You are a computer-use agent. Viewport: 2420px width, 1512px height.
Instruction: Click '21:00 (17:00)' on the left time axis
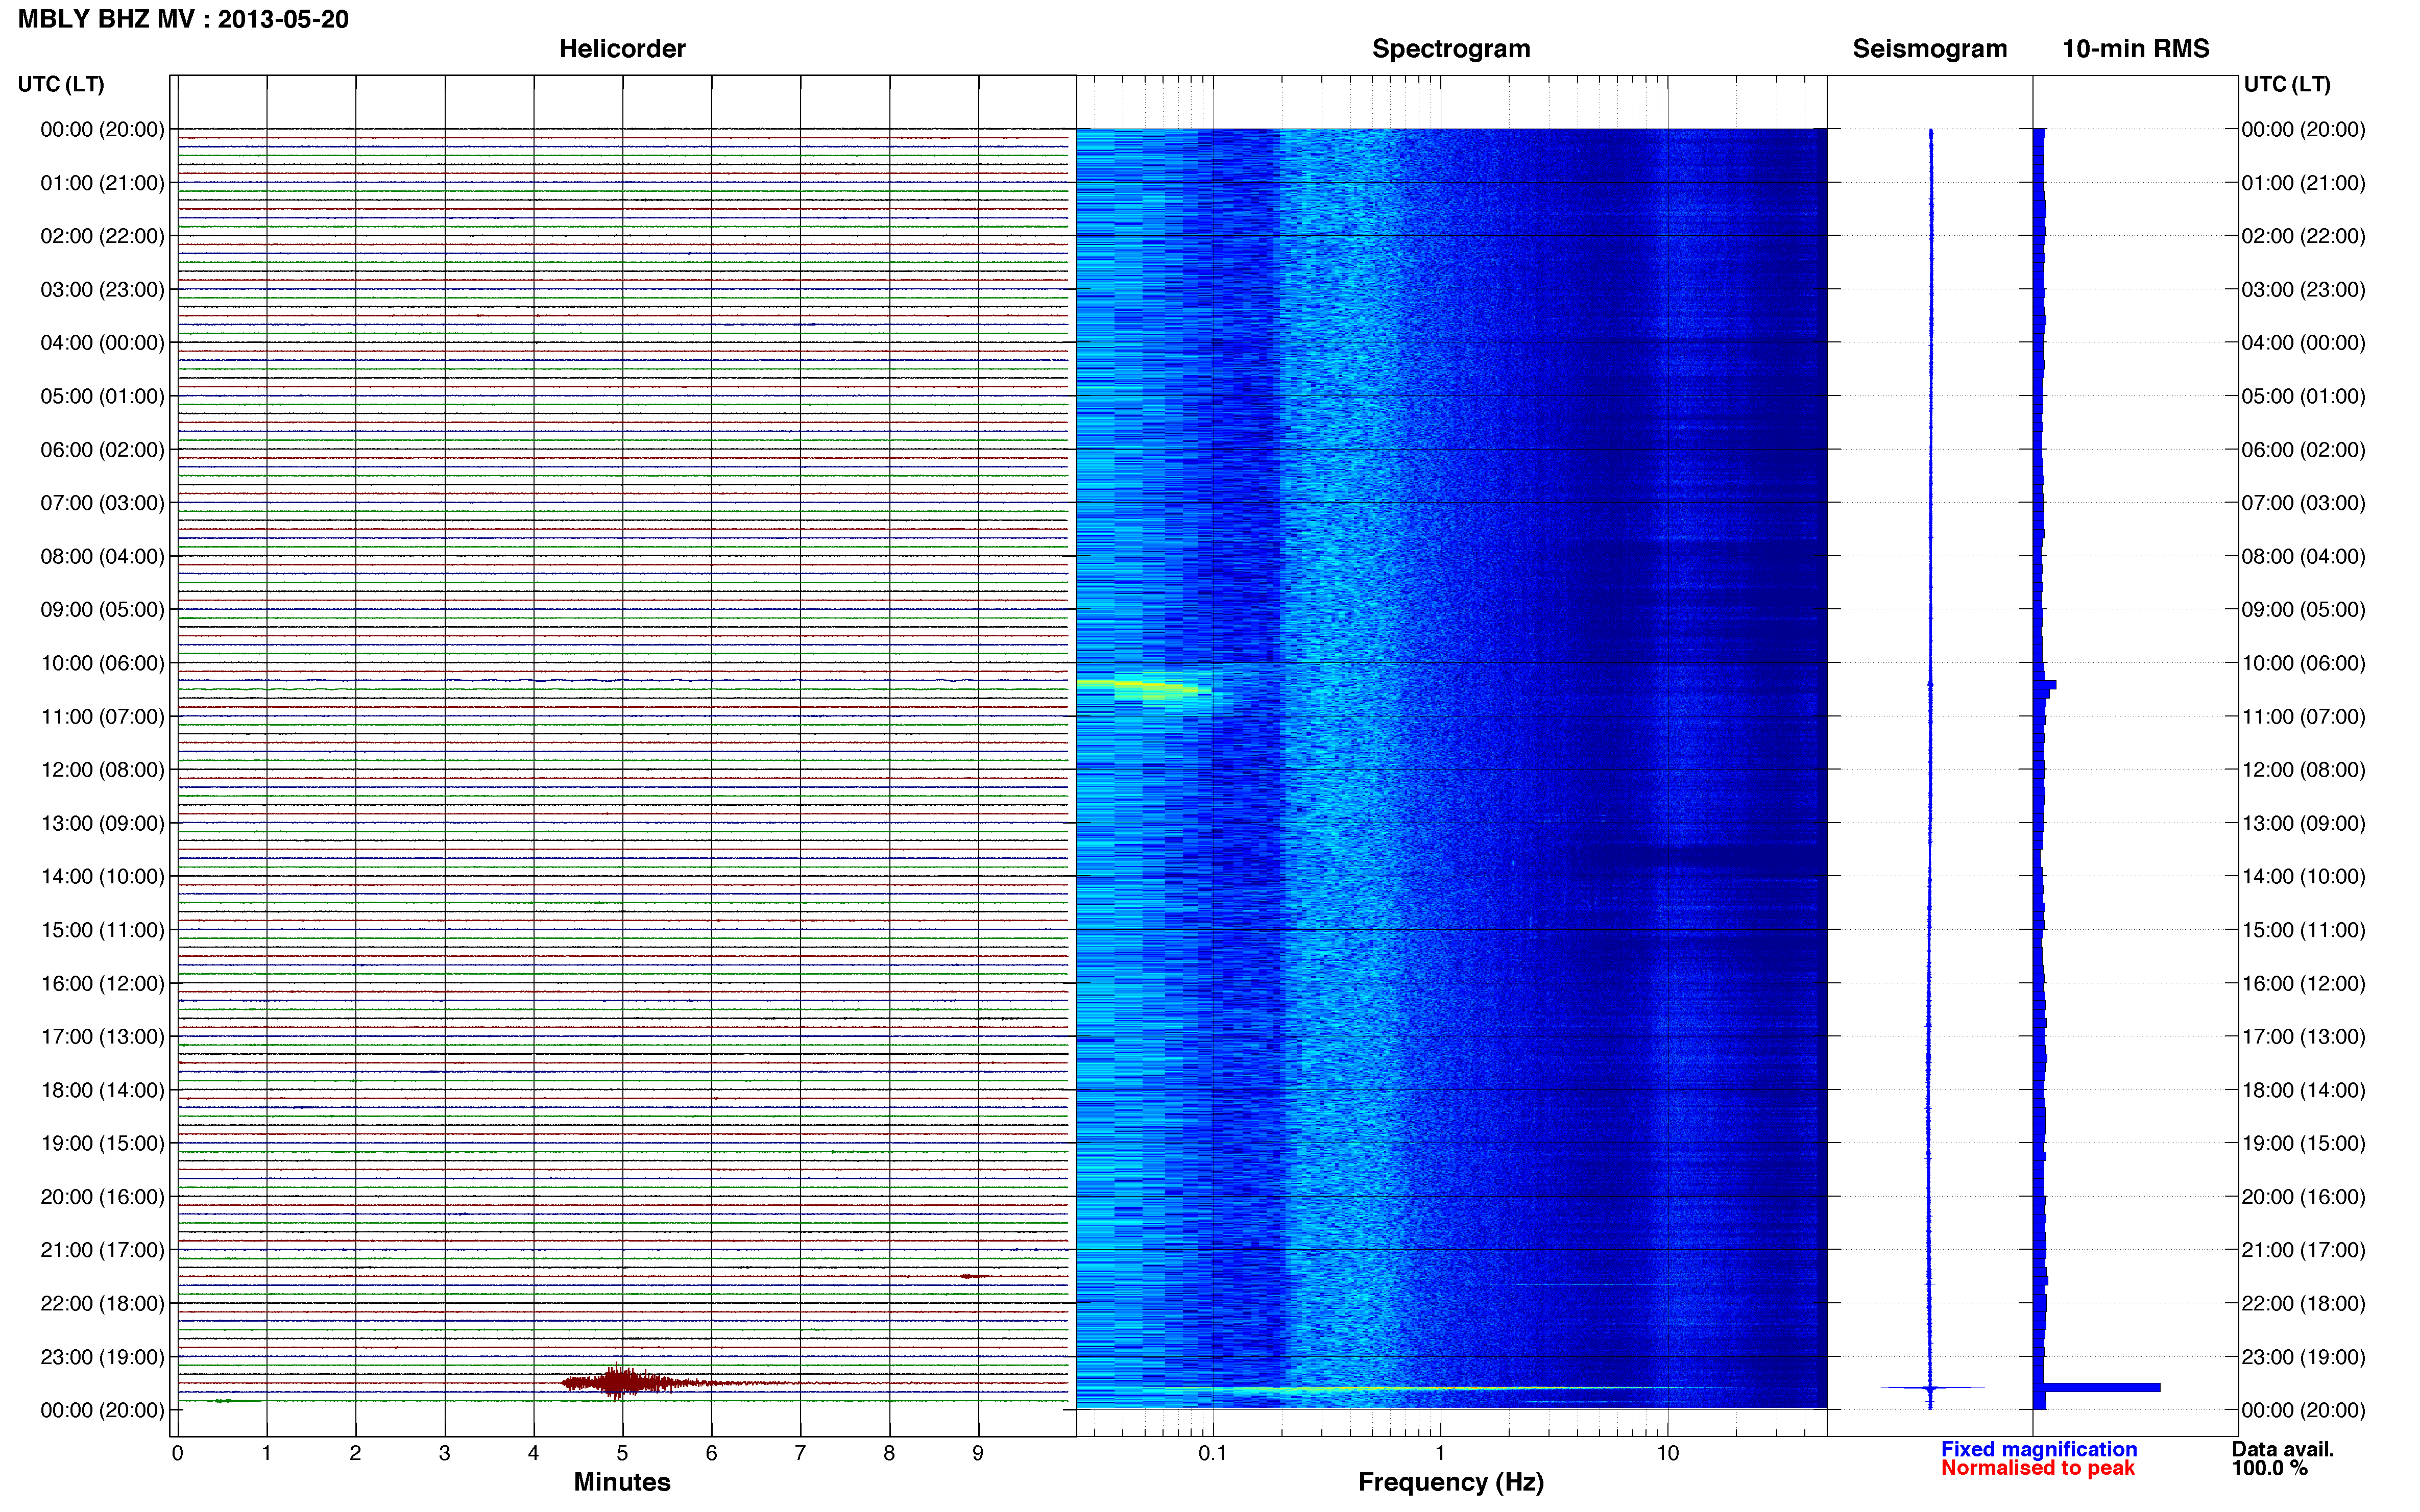pyautogui.click(x=102, y=1250)
